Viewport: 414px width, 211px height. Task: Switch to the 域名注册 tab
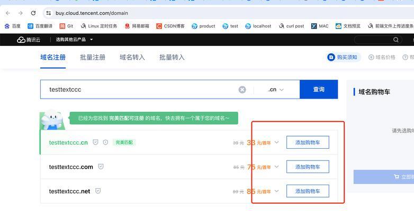(x=53, y=57)
